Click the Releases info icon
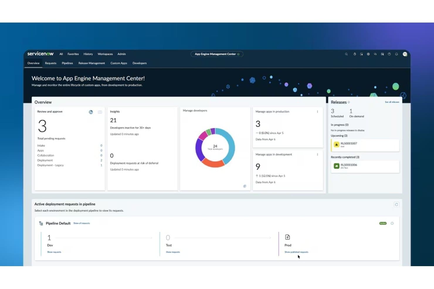Image resolution: width=434 pixels, height=289 pixels. click(349, 102)
